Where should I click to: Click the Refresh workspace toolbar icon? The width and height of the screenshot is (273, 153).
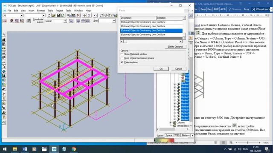(63, 16)
